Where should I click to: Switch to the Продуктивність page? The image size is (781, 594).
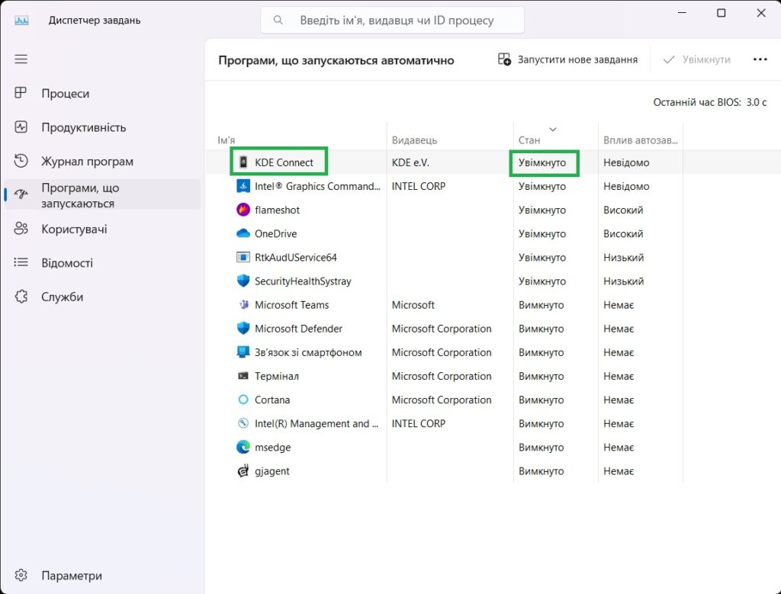(x=101, y=127)
